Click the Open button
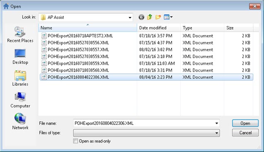 [245, 123]
